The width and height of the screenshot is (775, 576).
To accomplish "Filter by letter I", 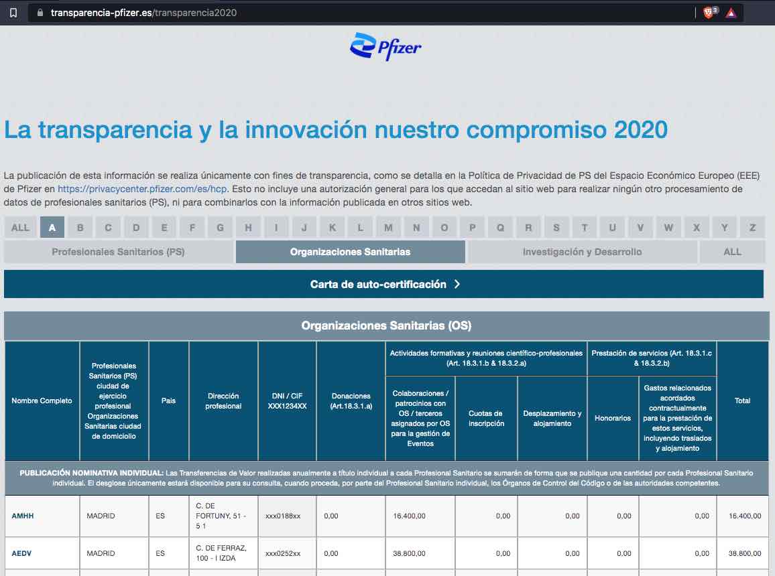I will [x=276, y=228].
